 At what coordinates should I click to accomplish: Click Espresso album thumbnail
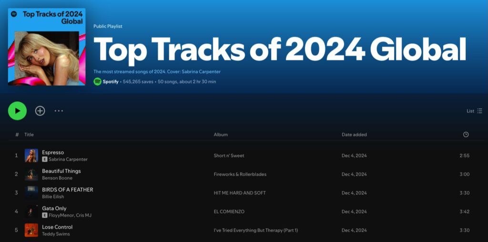coord(31,155)
